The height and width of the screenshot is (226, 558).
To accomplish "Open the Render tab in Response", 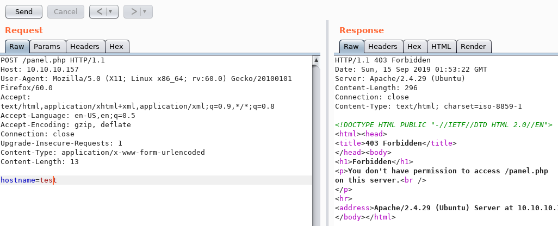I will (473, 47).
